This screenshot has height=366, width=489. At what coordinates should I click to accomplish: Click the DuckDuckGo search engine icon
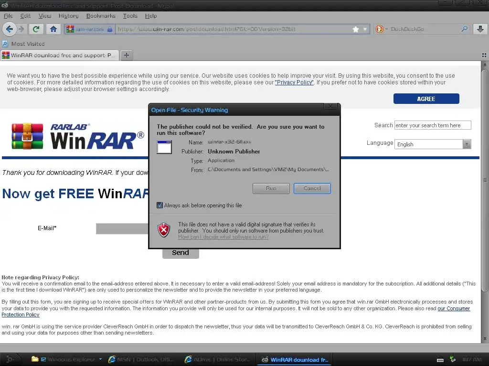pos(379,29)
